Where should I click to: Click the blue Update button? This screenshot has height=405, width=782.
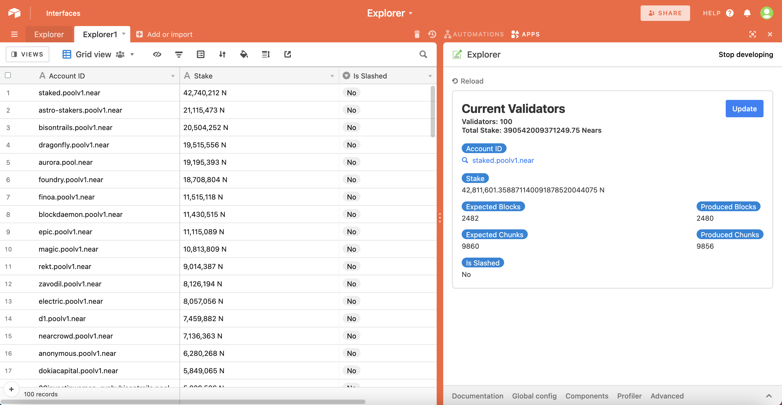tap(744, 109)
